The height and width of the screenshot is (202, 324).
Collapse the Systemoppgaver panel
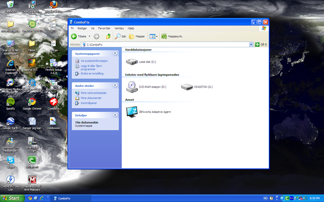[115, 53]
